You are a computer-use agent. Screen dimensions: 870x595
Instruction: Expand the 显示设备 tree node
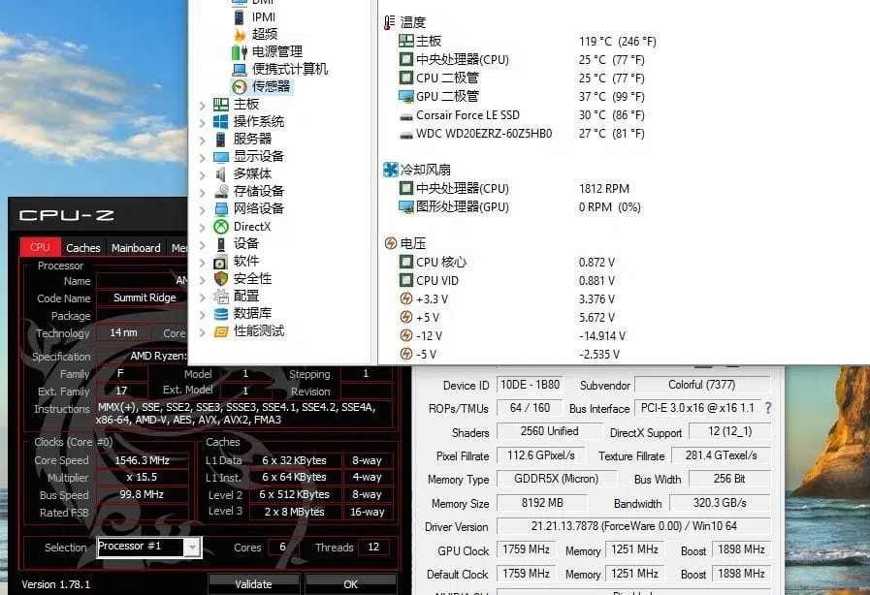coord(203,158)
